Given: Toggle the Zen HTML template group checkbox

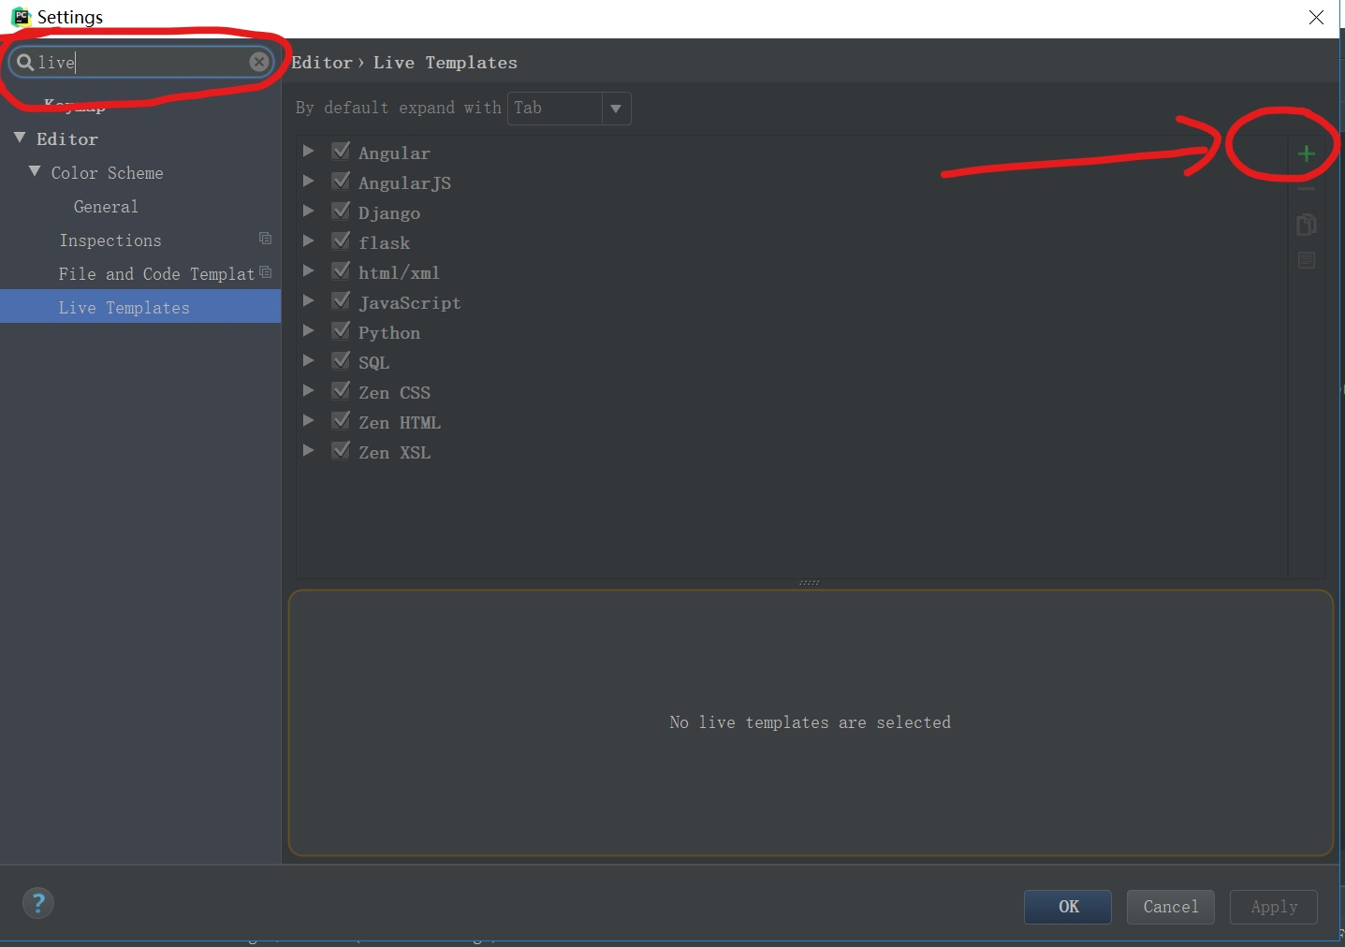Looking at the screenshot, I should 341,420.
